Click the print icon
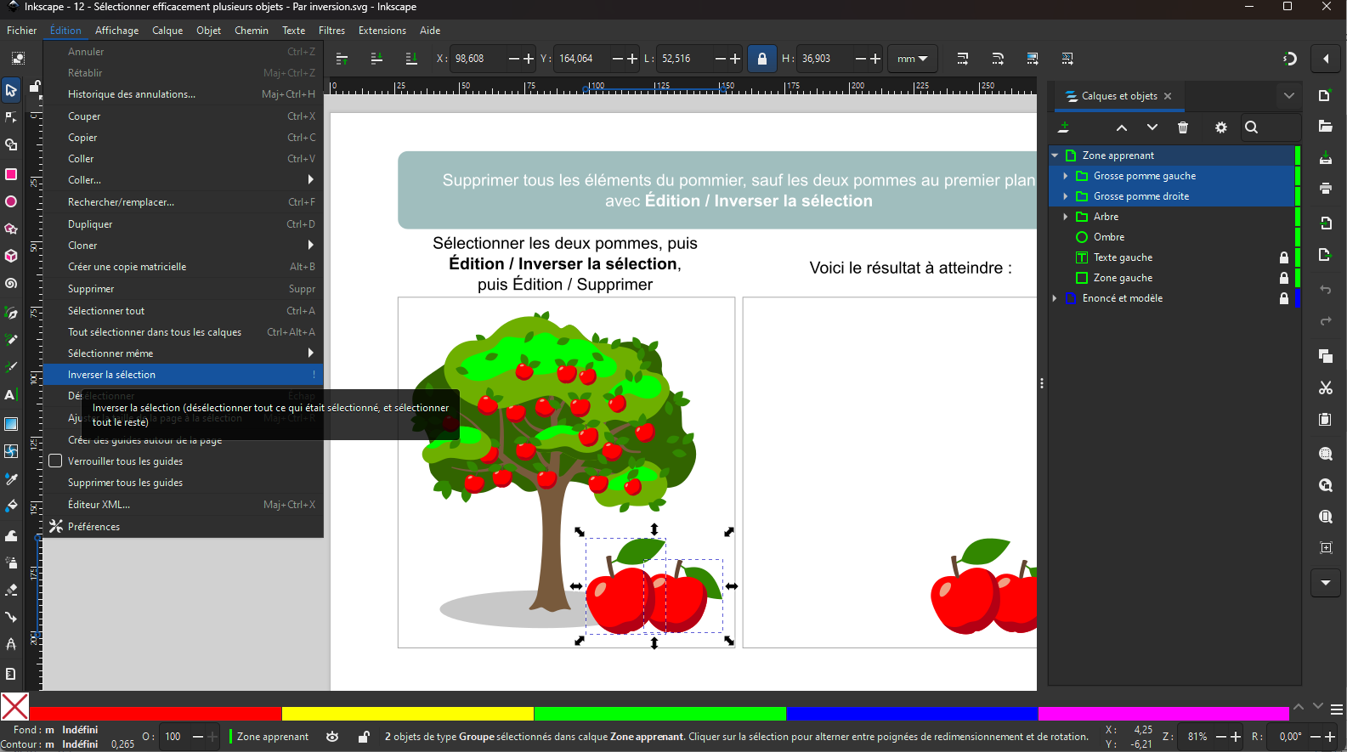1347x752 pixels. click(1325, 189)
